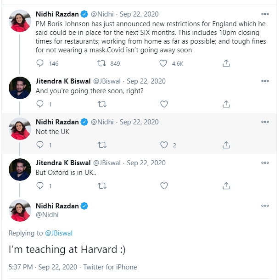Open more options on "Not the UK" tweet
The image size is (280, 280).
click(x=265, y=122)
